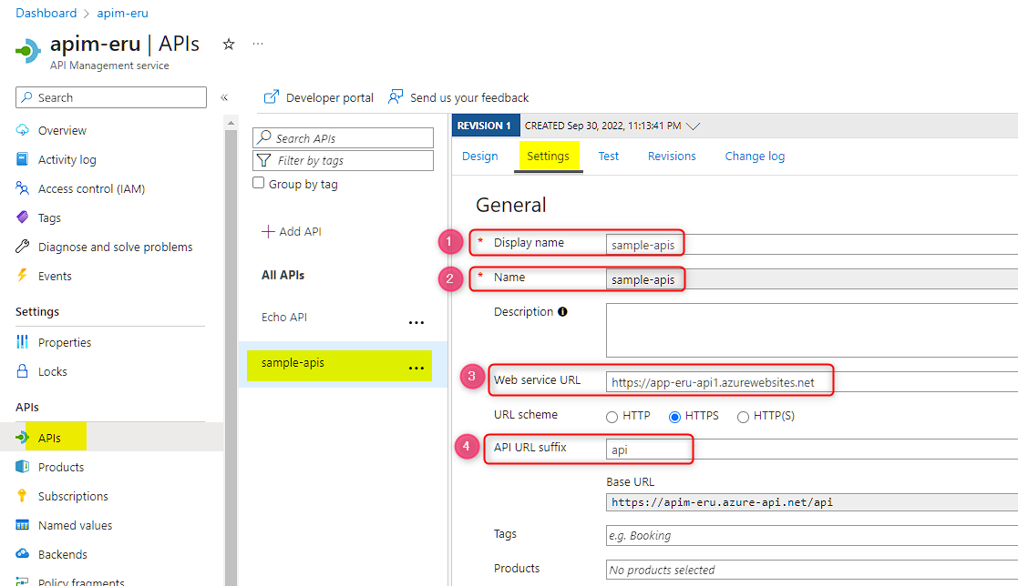Click the Display name input field
This screenshot has width=1018, height=586.
(811, 245)
